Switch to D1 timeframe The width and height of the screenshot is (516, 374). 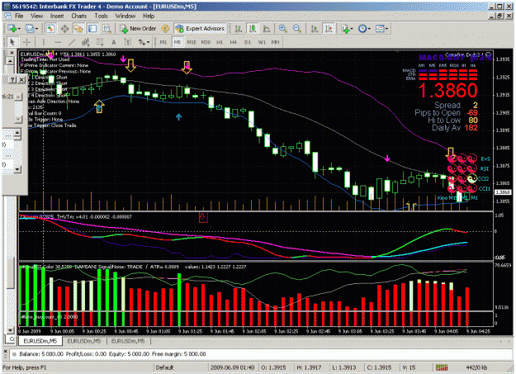pos(248,42)
